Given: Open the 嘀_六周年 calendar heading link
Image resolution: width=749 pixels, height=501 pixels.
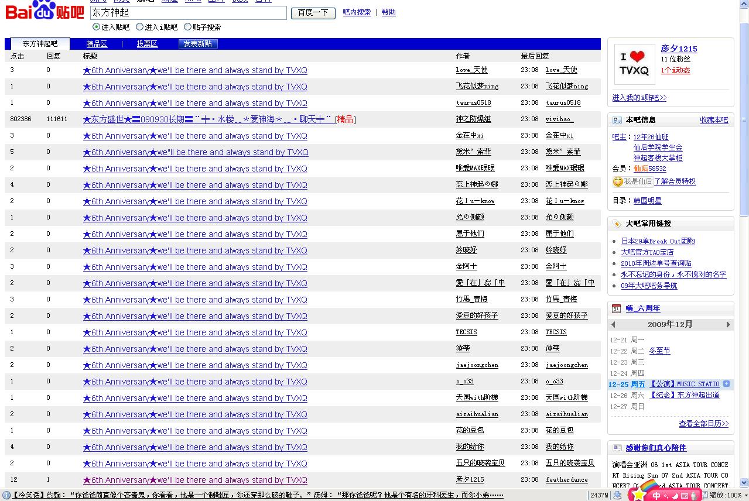Looking at the screenshot, I should point(642,308).
